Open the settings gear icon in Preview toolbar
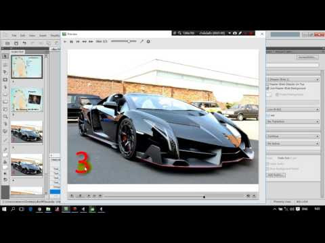The height and width of the screenshot is (243, 325). click(148, 41)
